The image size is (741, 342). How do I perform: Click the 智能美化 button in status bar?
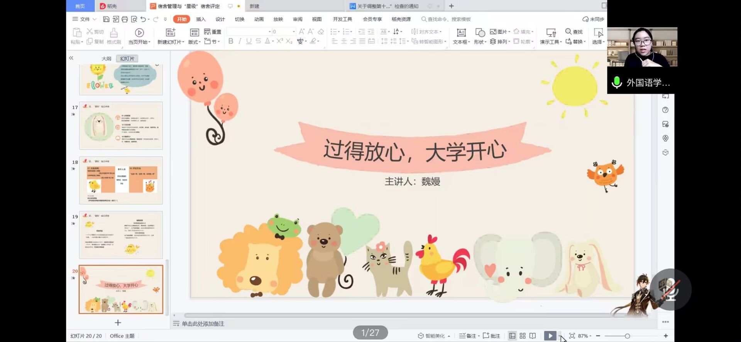[x=431, y=336]
